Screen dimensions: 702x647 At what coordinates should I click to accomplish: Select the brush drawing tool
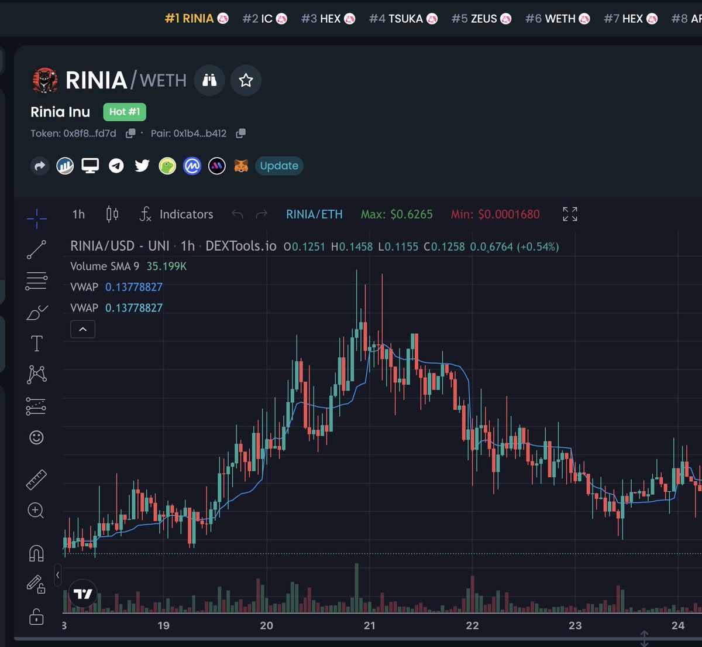point(36,311)
